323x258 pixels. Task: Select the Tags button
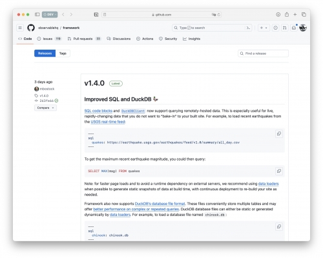coord(63,54)
